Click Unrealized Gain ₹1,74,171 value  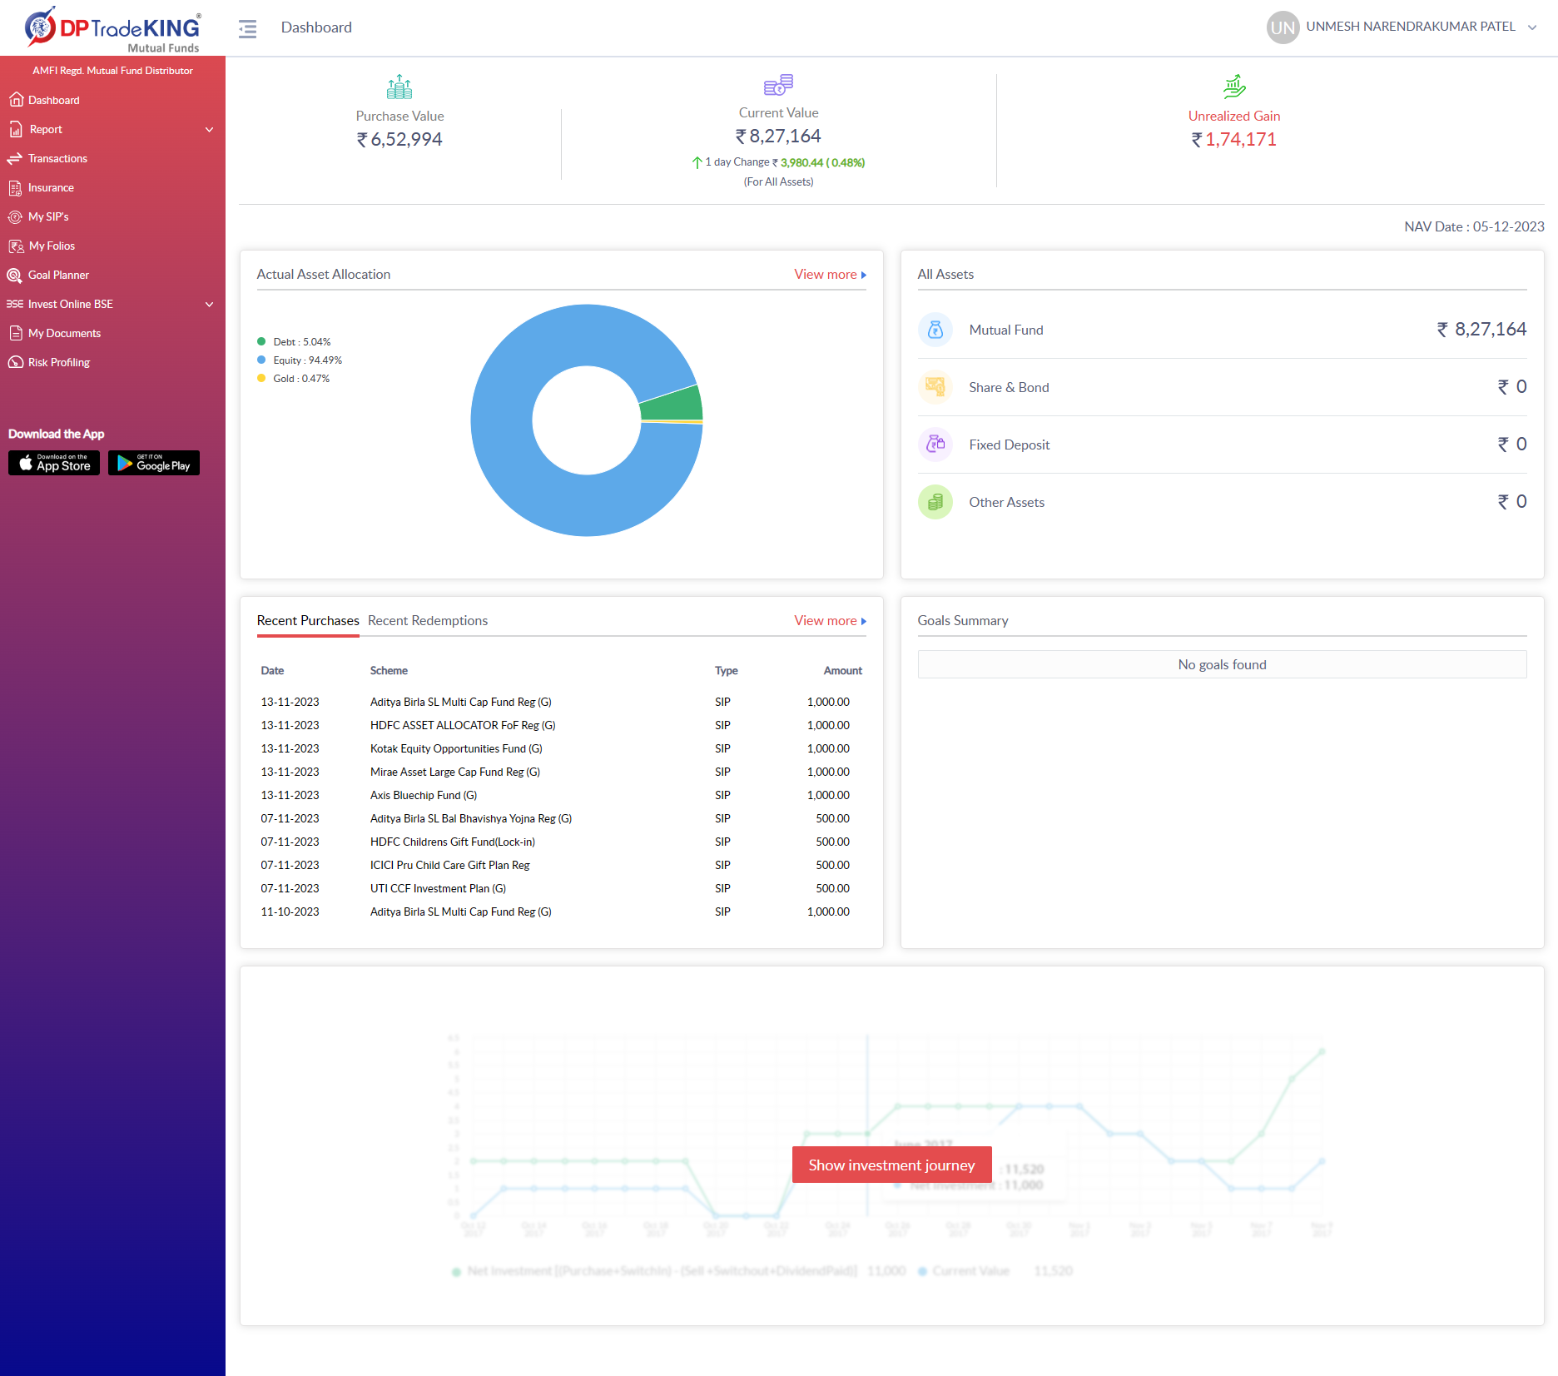1233,140
